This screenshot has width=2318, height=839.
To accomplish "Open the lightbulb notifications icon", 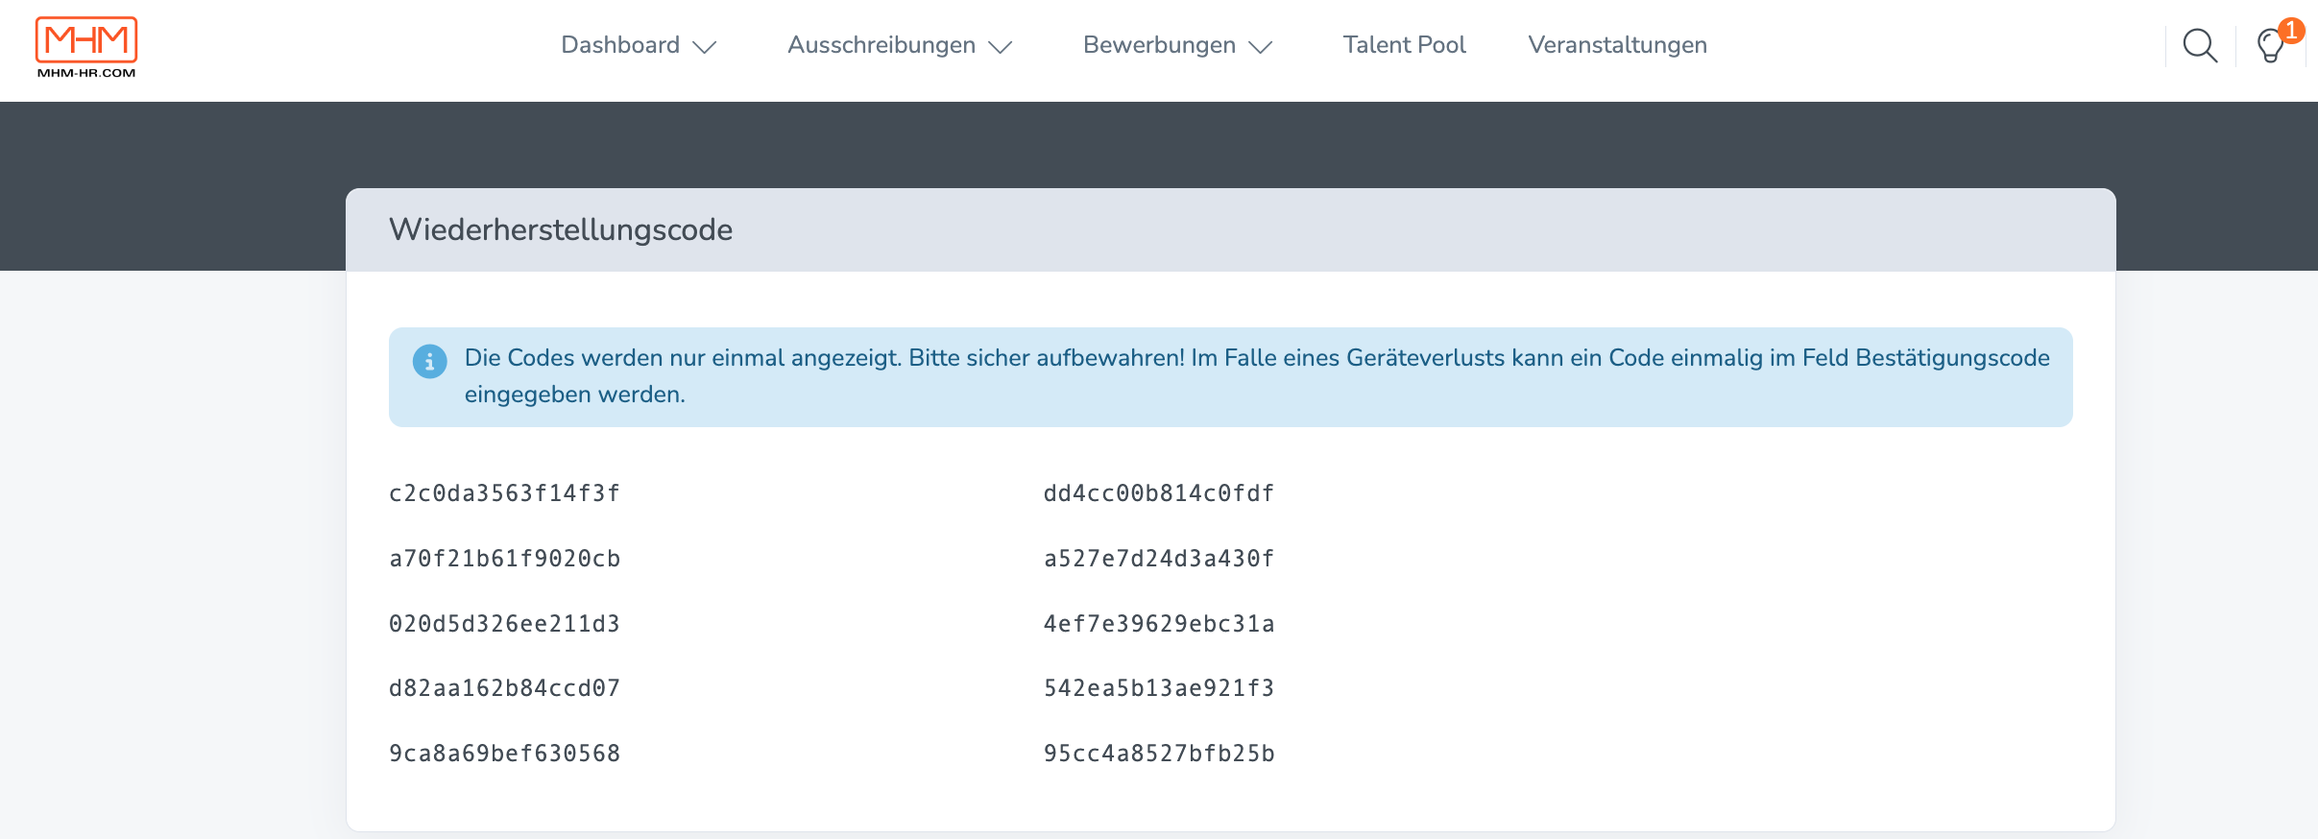I will (x=2271, y=45).
